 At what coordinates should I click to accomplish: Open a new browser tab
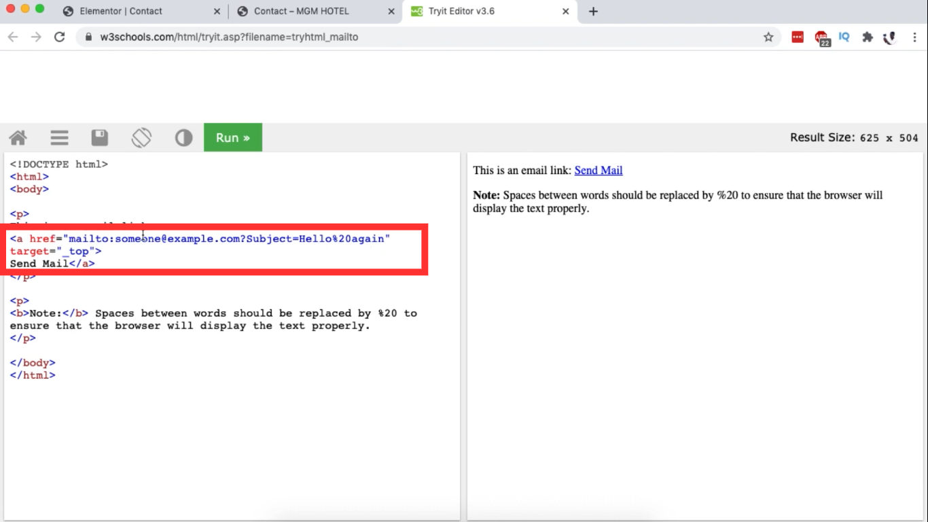(593, 12)
